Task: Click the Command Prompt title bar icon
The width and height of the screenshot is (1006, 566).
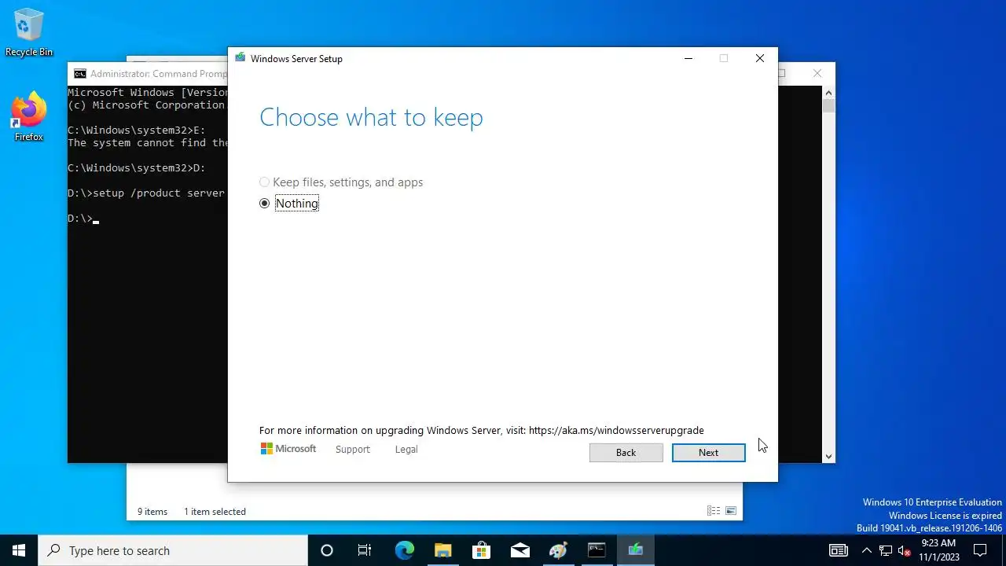Action: [80, 74]
